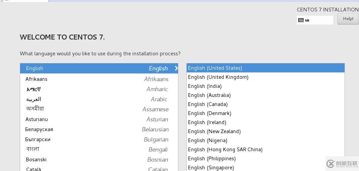Choose the Amharic language row
Screen dimensions: 359x171
click(x=99, y=89)
